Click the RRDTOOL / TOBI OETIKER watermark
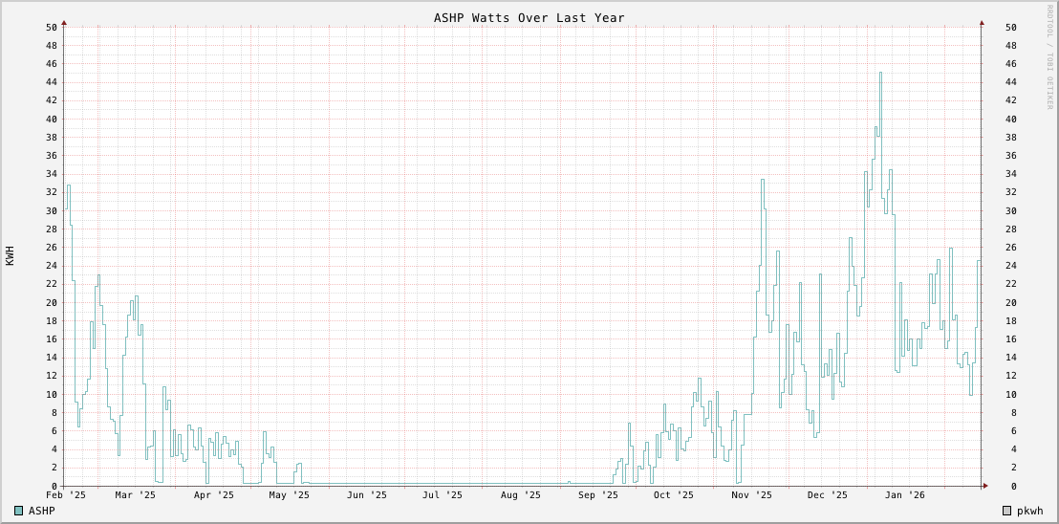1059x524 pixels. click(x=1048, y=57)
